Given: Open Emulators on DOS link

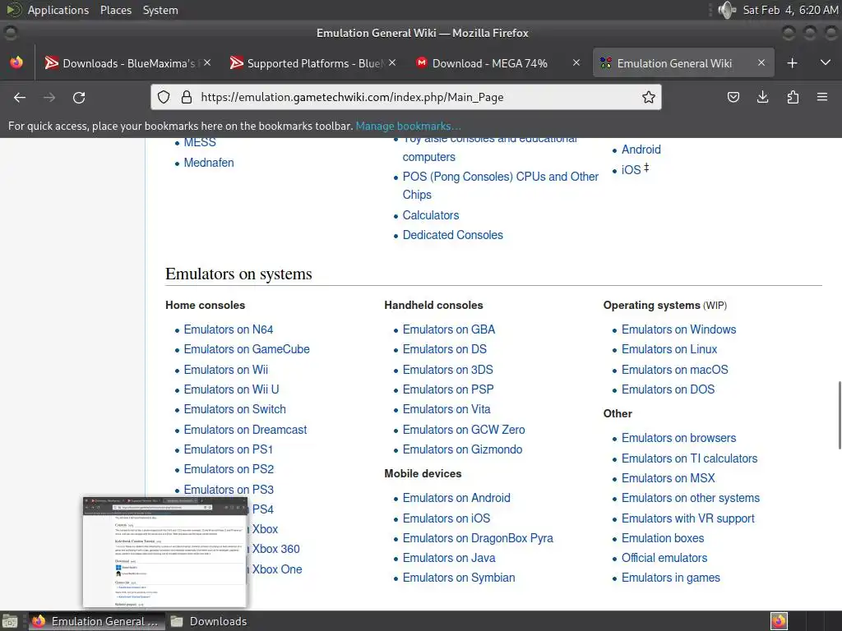Looking at the screenshot, I should (668, 389).
